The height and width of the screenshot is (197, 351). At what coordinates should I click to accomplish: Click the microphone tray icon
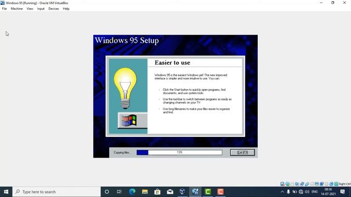tap(288, 192)
